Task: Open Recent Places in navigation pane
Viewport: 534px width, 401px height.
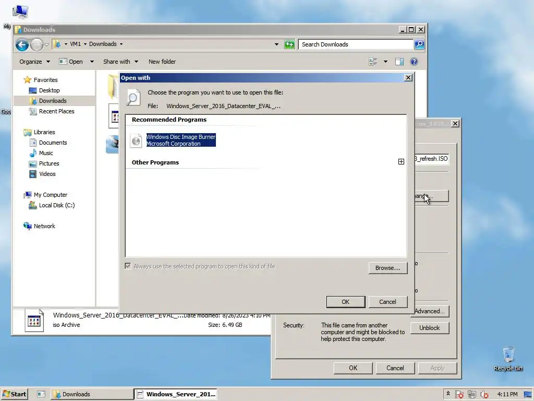Action: [56, 111]
